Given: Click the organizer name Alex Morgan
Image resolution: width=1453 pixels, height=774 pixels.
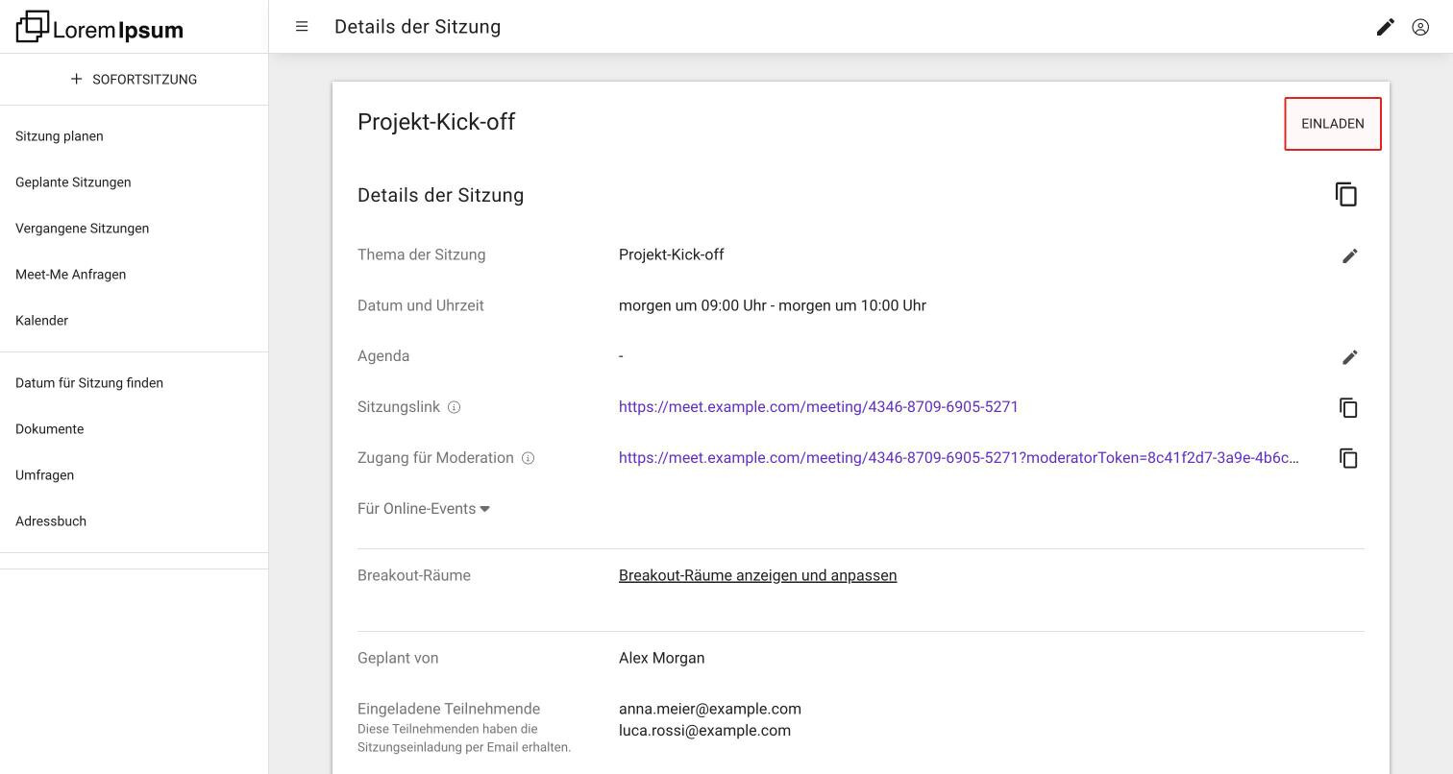Looking at the screenshot, I should pos(661,658).
